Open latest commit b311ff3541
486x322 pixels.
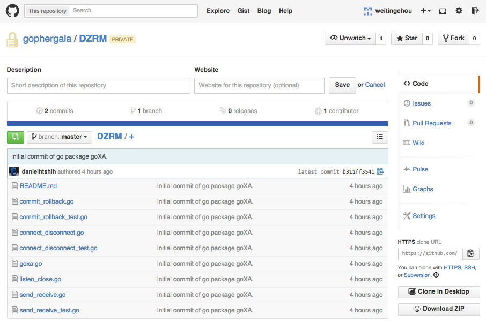pos(358,171)
